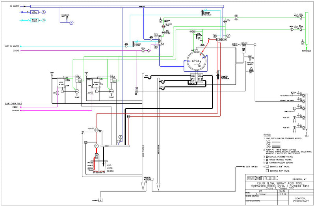Click the parallel plumbed valves legend symbol

tap(267, 156)
